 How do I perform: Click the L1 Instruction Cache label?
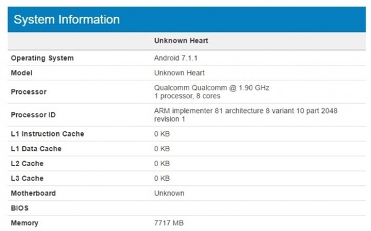pyautogui.click(x=48, y=134)
